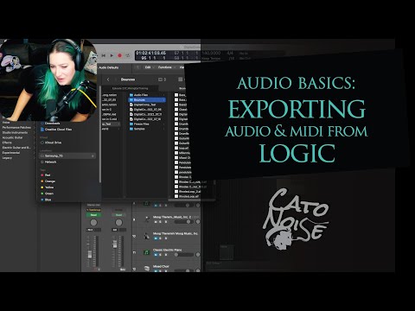
Task: Start playback with the Play button
Action: [x=112, y=55]
